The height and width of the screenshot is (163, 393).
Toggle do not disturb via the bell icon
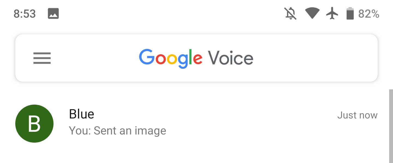290,14
